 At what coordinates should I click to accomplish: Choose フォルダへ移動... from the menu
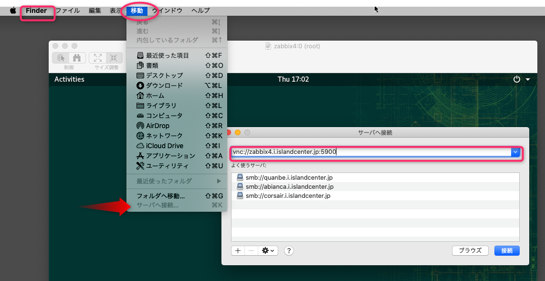point(177,195)
